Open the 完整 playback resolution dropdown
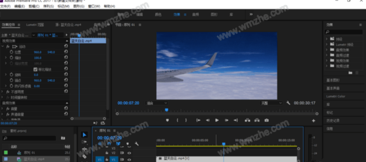The image size is (366, 162). pos(271,103)
